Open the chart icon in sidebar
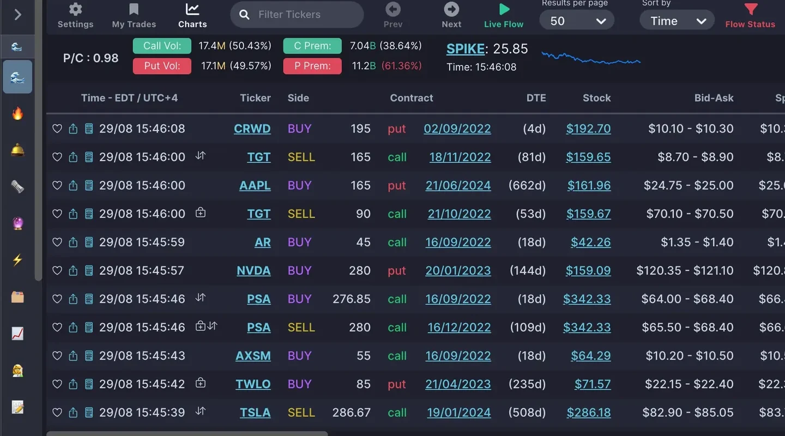Screen dimensions: 785x436 pyautogui.click(x=17, y=334)
